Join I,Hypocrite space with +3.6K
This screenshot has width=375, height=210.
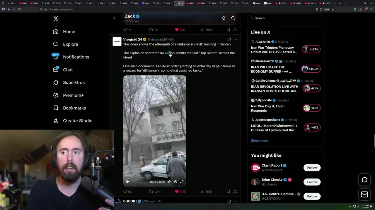pyautogui.click(x=312, y=108)
